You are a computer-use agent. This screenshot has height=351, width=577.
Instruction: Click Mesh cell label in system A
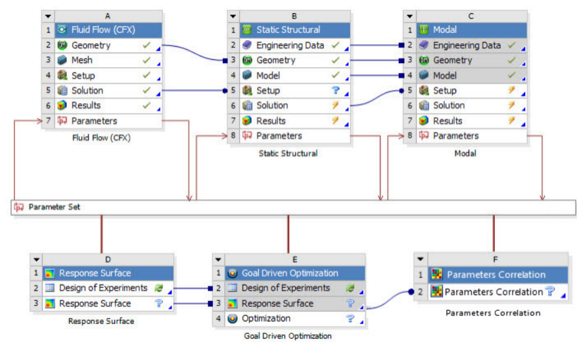[x=82, y=60]
